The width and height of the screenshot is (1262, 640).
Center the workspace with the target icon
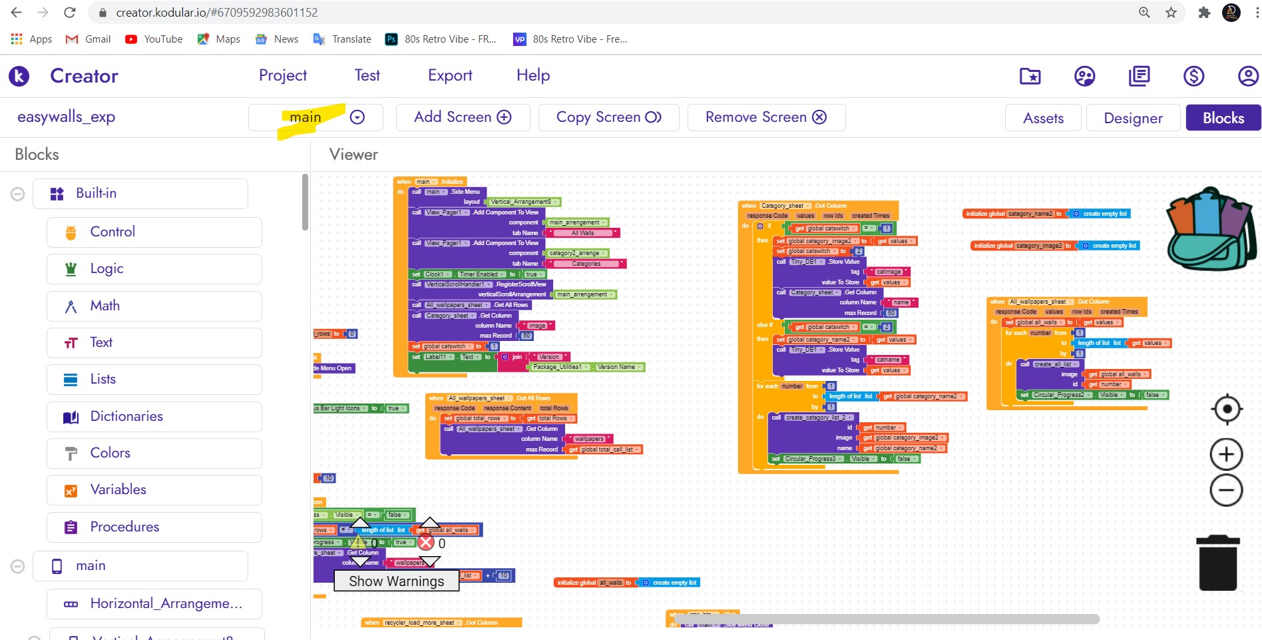1226,409
